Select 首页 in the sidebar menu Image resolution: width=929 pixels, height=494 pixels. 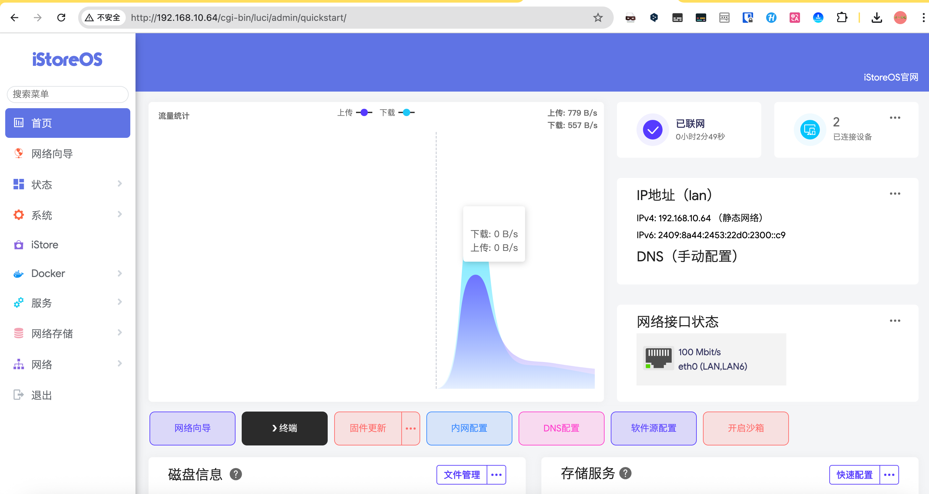[x=41, y=123]
